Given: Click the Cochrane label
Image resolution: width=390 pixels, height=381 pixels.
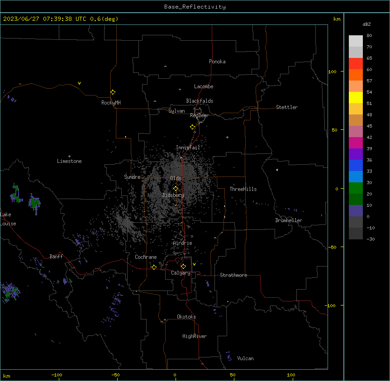Looking at the screenshot, I should click(x=146, y=257).
